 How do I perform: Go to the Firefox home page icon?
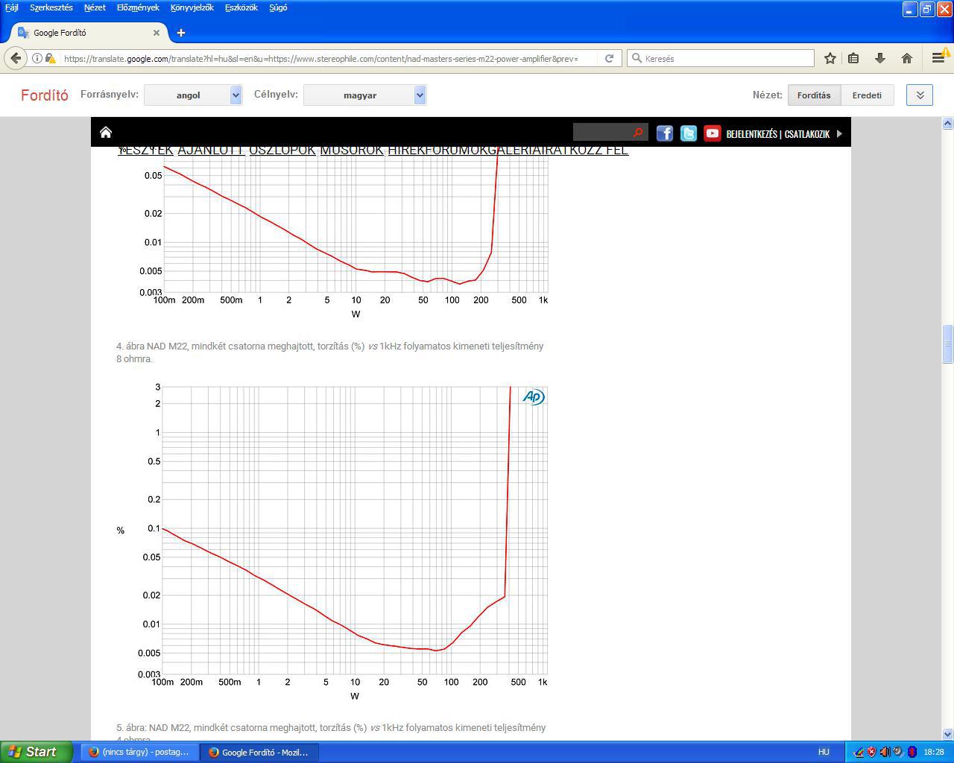point(906,58)
